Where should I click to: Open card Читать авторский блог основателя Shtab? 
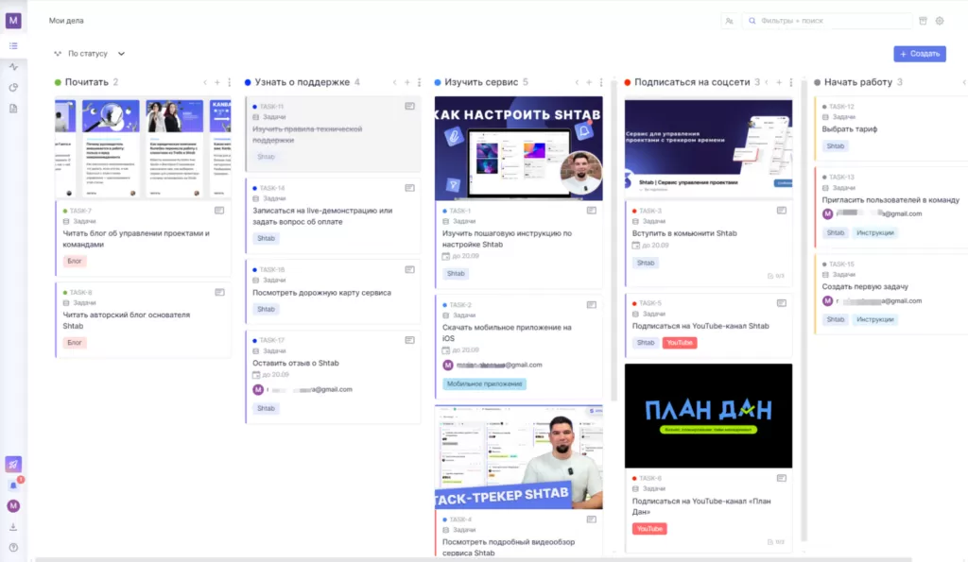click(x=144, y=320)
